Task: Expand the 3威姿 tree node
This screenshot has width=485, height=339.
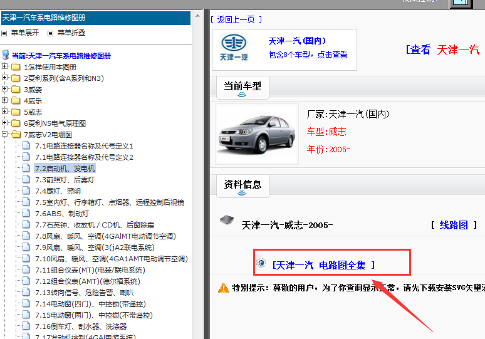Action: coord(4,89)
